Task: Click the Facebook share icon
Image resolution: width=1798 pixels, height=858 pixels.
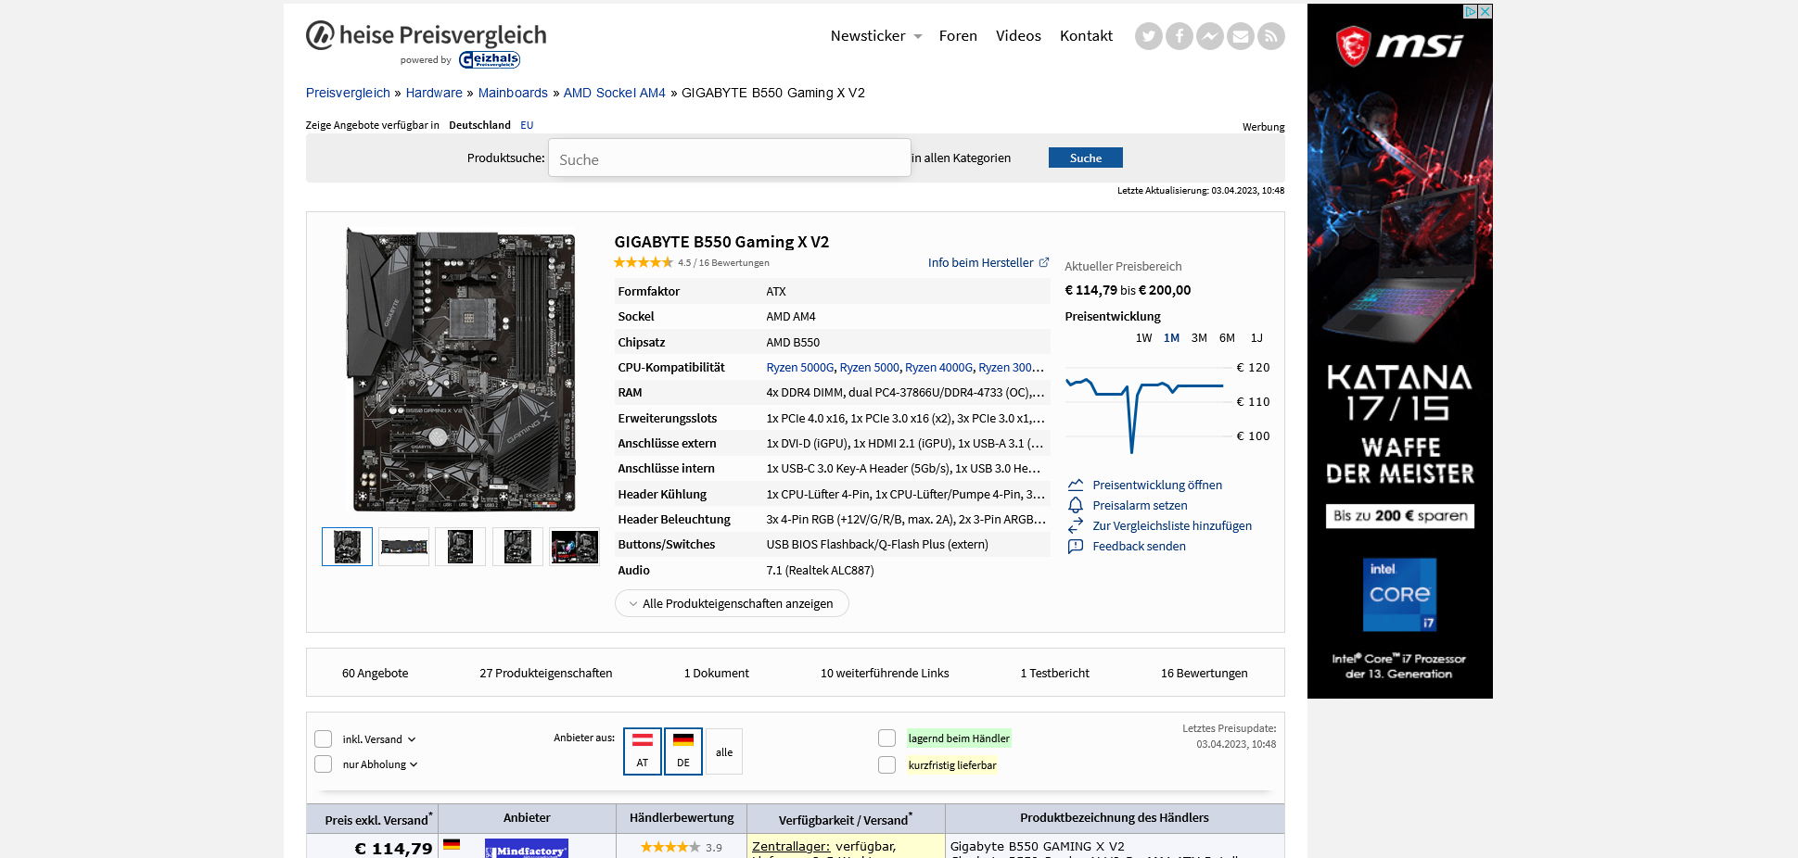Action: click(1179, 36)
